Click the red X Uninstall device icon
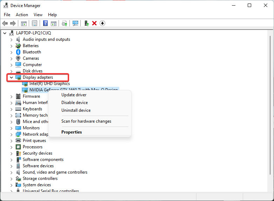The image size is (274, 201). click(94, 23)
